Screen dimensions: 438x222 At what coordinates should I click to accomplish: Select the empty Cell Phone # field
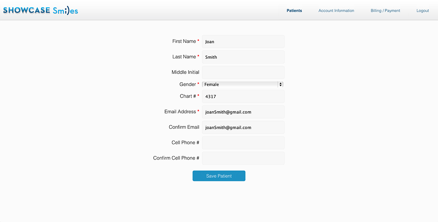243,143
